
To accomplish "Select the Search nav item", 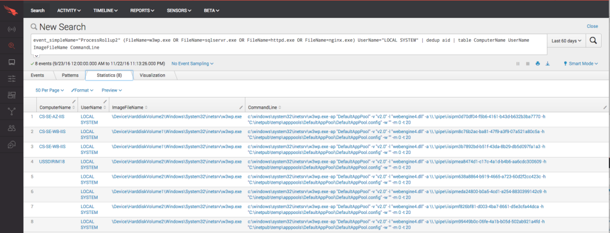I will 38,11.
